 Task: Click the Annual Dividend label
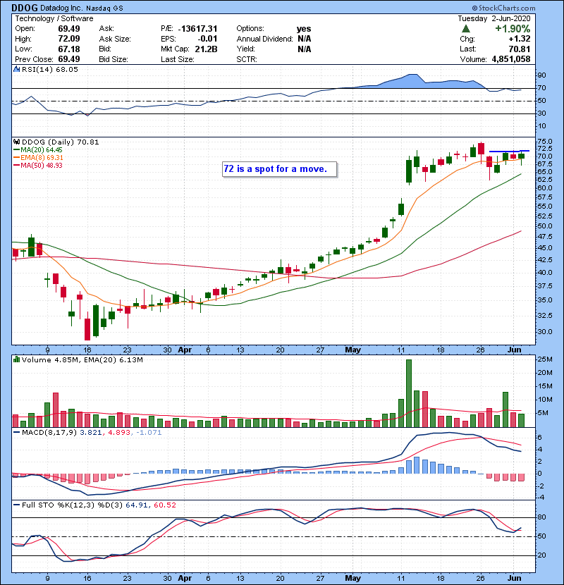264,39
